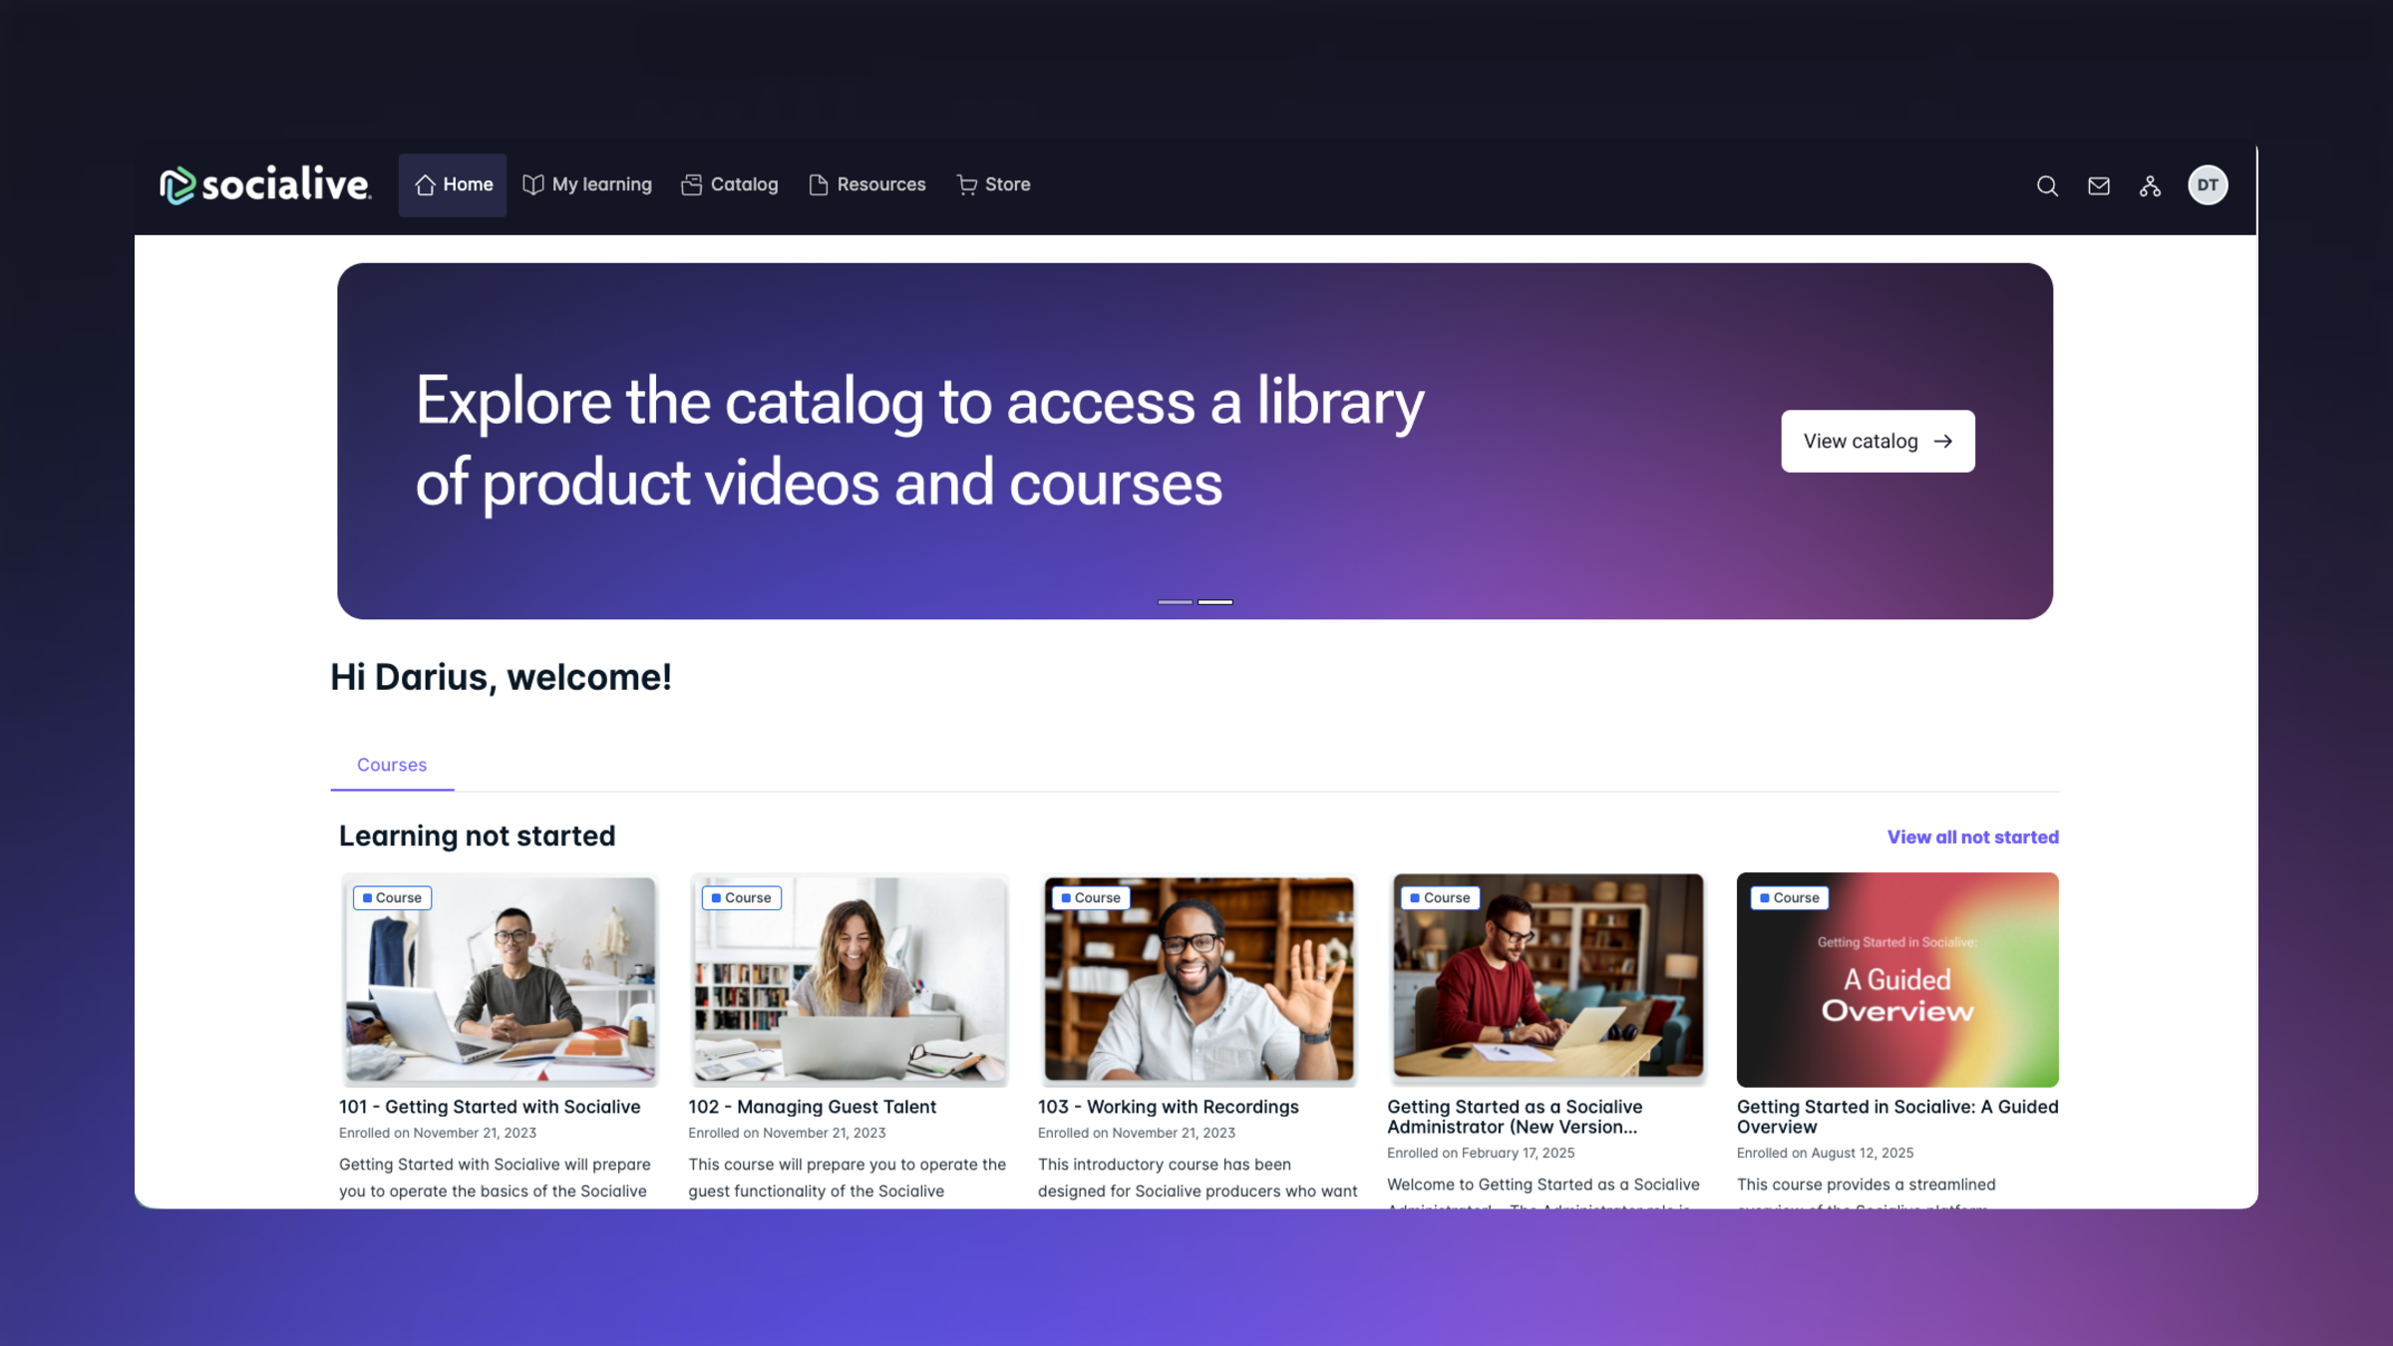Open the messages envelope icon
The image size is (2393, 1346).
coord(2099,185)
